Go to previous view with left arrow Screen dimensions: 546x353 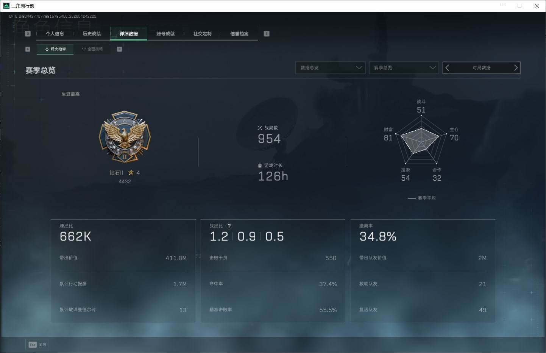click(447, 68)
